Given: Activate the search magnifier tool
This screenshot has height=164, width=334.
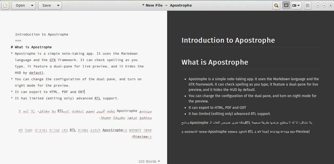Looking at the screenshot, I should [x=276, y=5].
